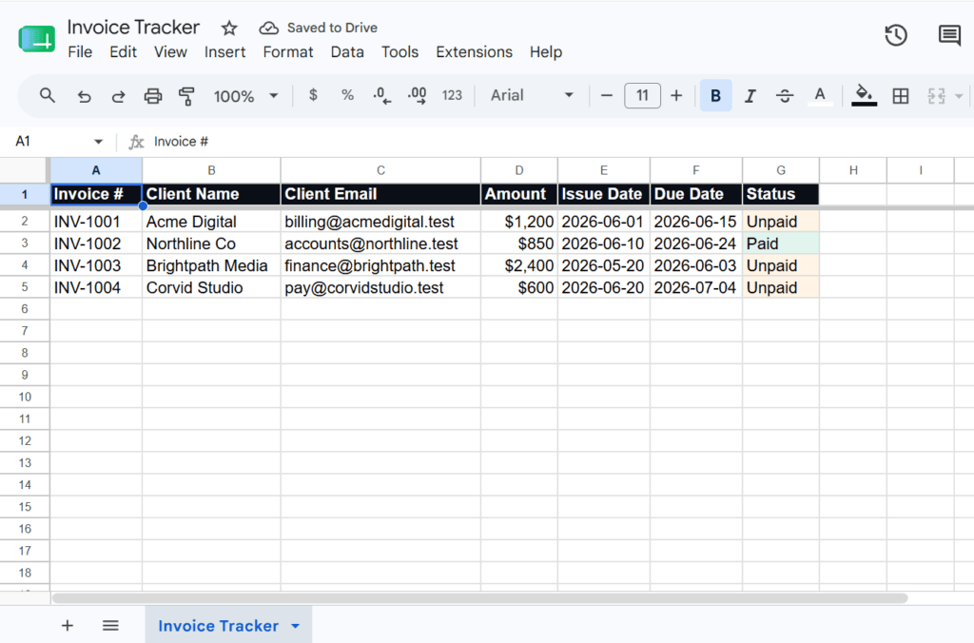The width and height of the screenshot is (974, 643).
Task: Open the comments panel icon
Action: 949,35
